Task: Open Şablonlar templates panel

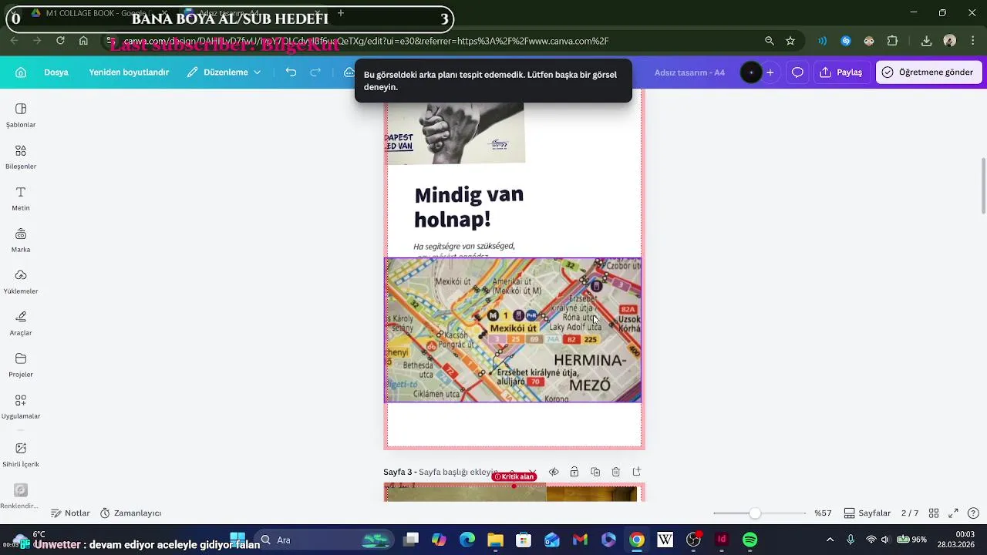Action: pyautogui.click(x=21, y=115)
